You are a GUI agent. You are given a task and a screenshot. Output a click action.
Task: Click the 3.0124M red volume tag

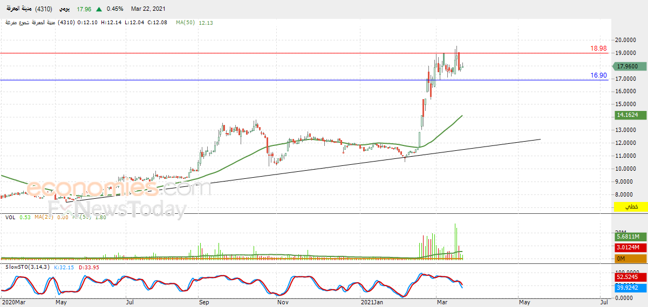coord(627,248)
